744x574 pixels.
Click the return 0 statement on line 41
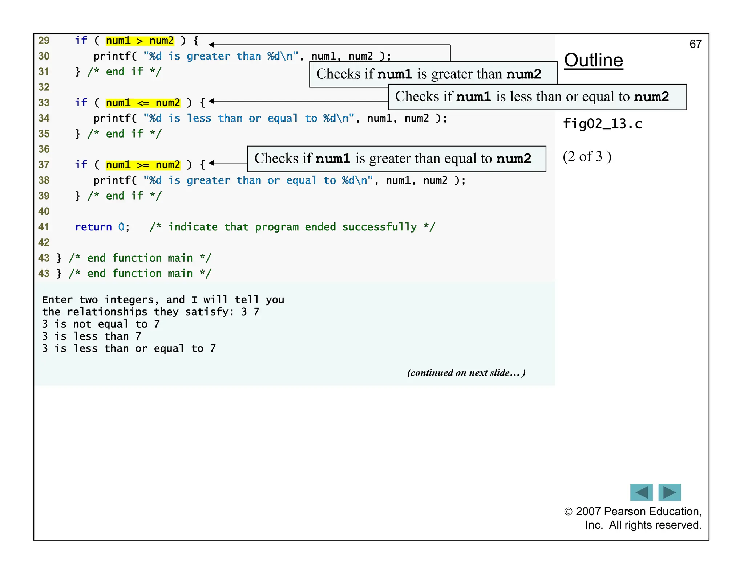102,227
